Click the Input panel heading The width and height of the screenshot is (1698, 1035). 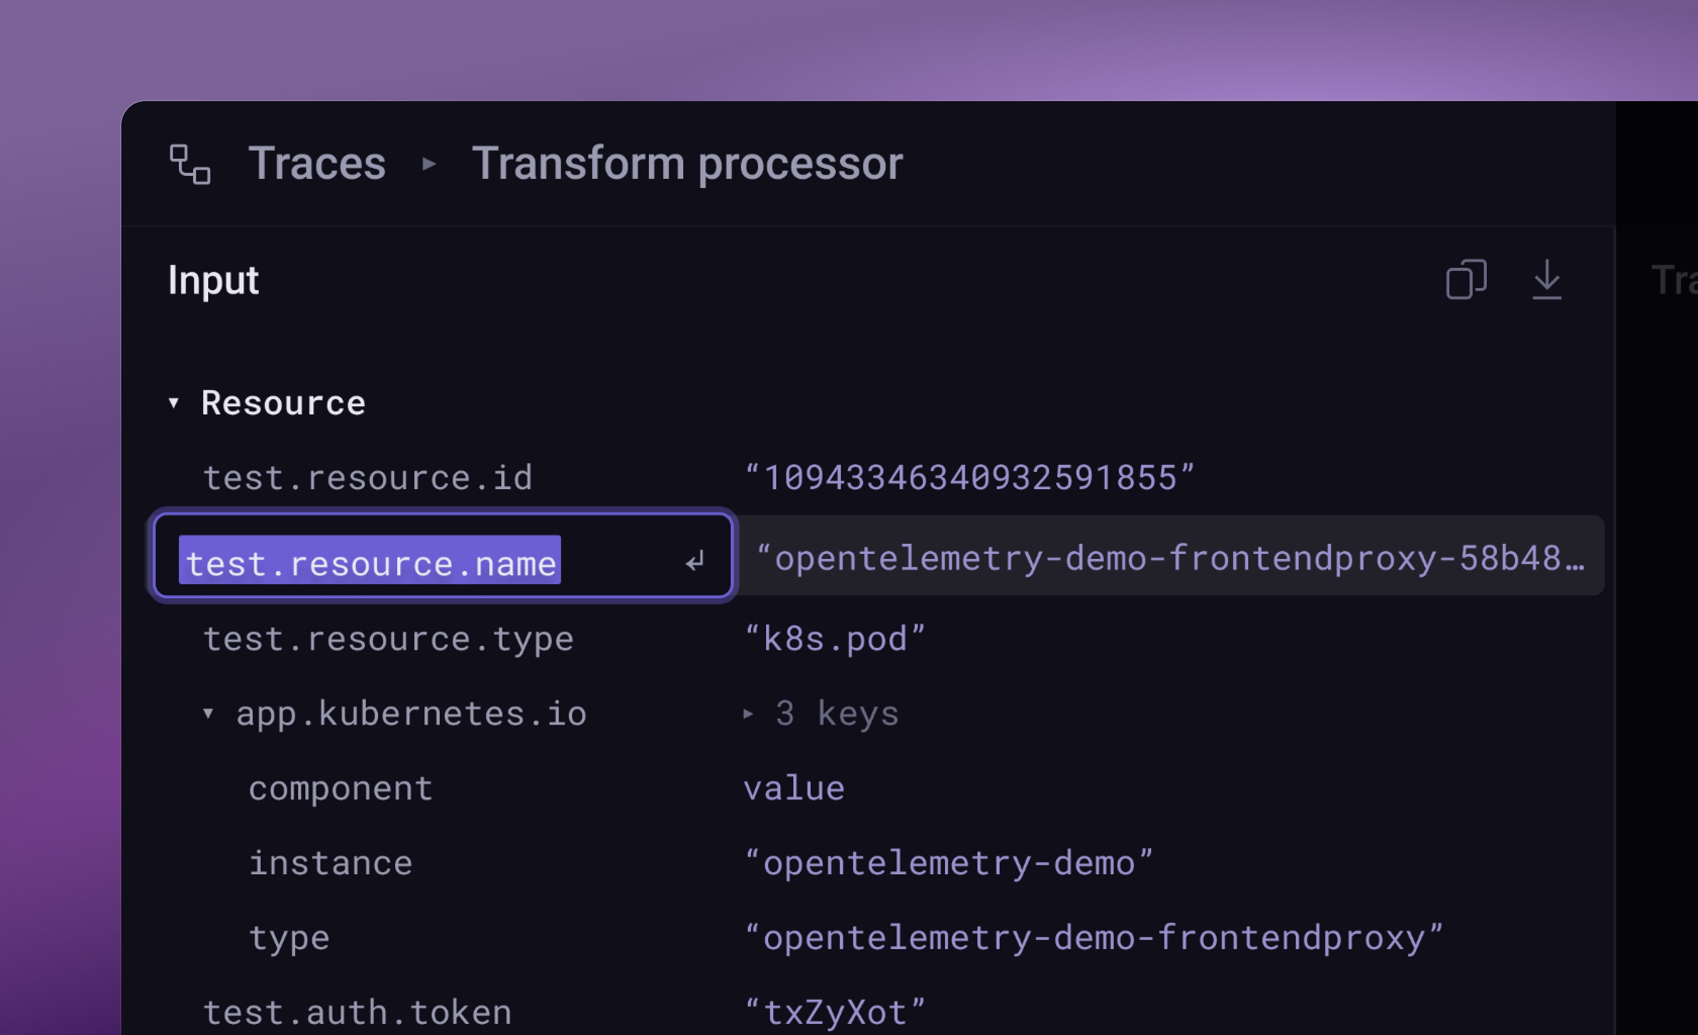[x=213, y=280]
